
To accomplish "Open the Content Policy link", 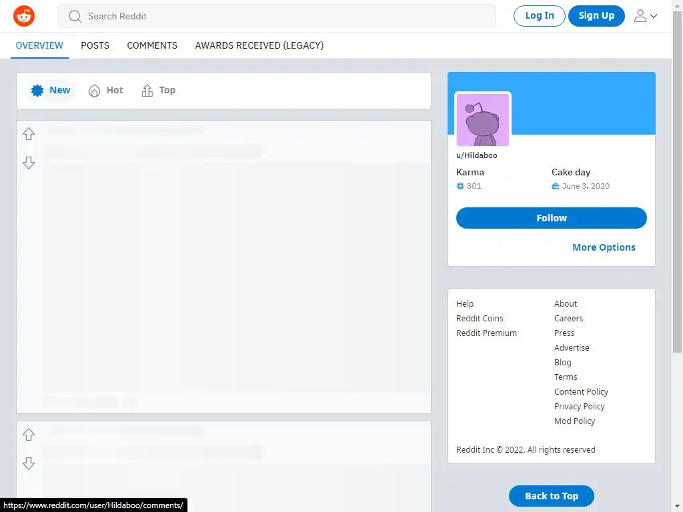I will click(581, 392).
